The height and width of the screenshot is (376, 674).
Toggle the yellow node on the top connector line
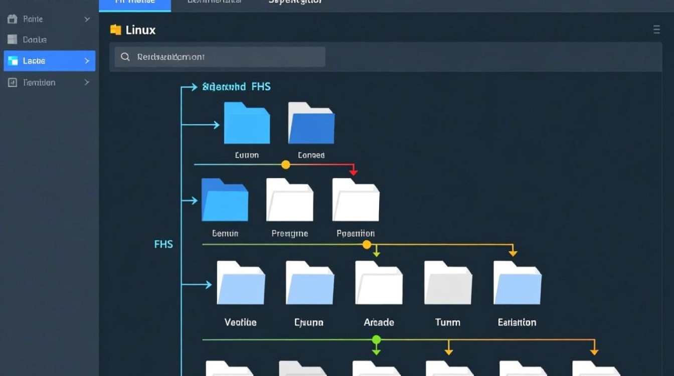point(286,164)
